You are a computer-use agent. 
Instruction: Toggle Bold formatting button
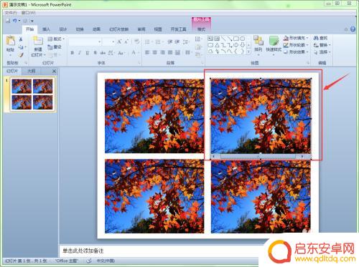(x=73, y=53)
